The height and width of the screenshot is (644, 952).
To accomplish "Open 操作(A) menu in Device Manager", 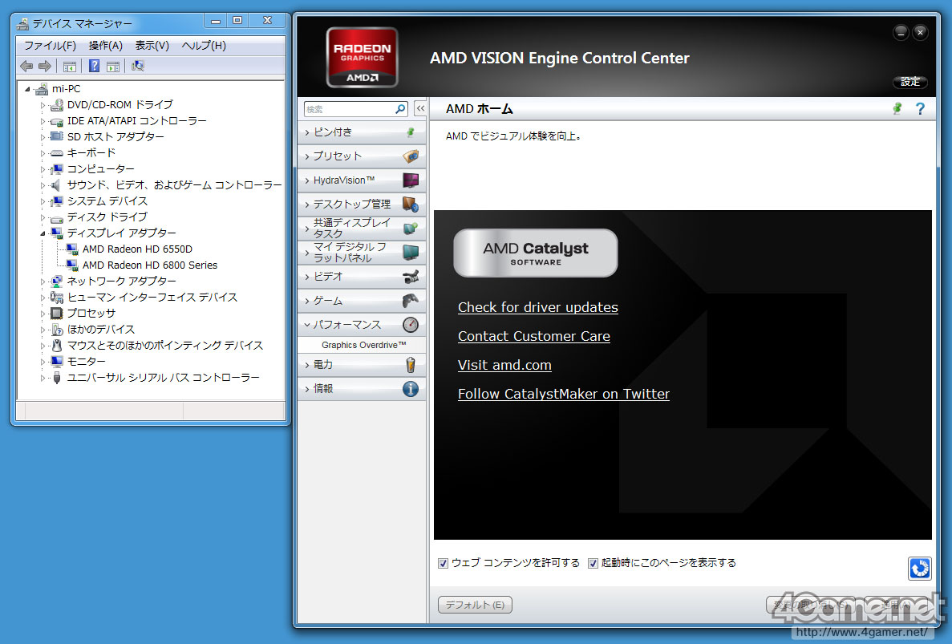I will click(106, 46).
